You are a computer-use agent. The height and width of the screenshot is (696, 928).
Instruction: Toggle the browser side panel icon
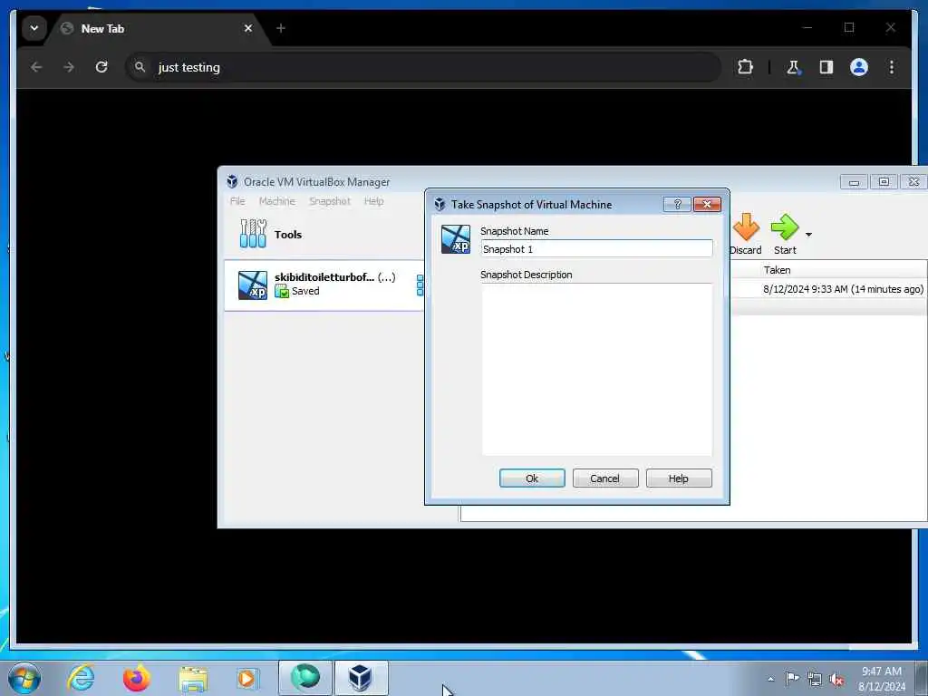(x=826, y=67)
